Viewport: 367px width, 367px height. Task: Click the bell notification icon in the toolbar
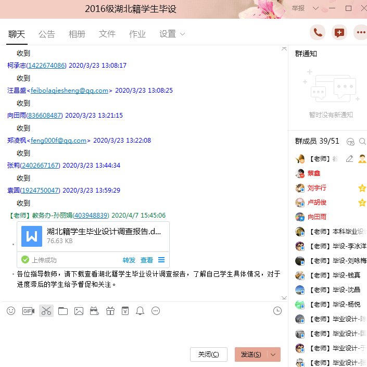(x=140, y=311)
